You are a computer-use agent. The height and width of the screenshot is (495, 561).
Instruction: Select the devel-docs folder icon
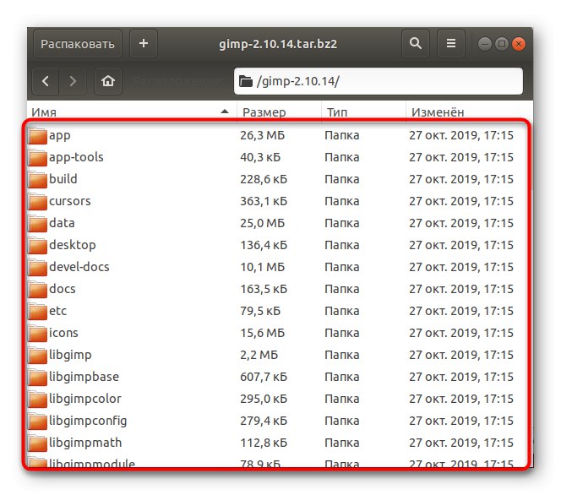pos(37,267)
